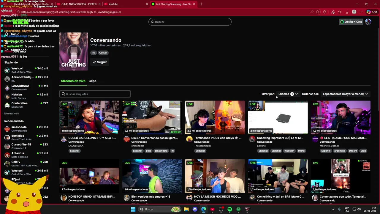Select the Casual category tag

click(x=103, y=53)
